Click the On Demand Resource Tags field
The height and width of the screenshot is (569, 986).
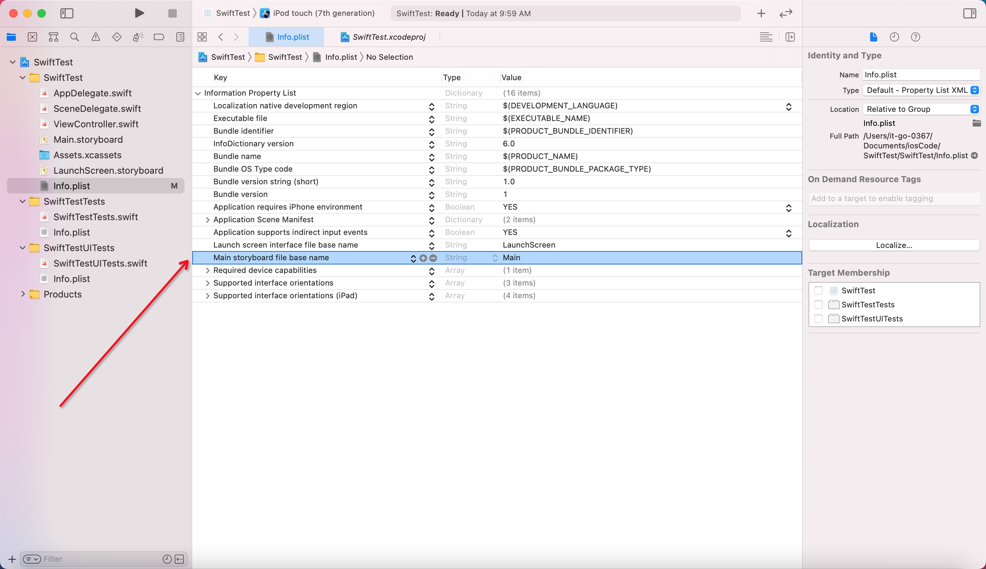tap(894, 199)
